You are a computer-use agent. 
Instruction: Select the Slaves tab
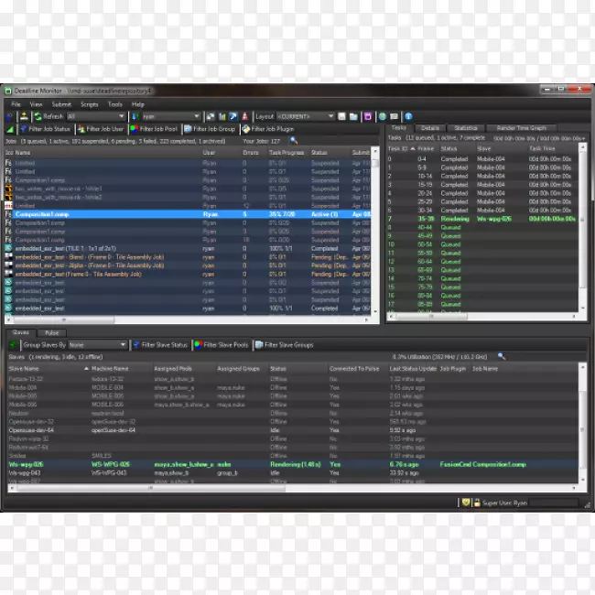[x=21, y=332]
